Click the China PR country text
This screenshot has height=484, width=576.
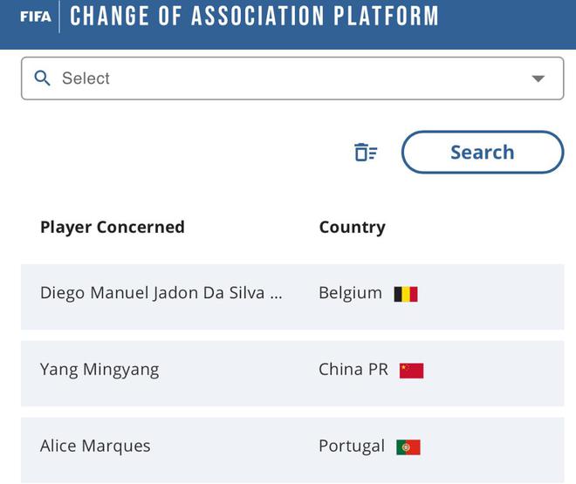pos(353,369)
